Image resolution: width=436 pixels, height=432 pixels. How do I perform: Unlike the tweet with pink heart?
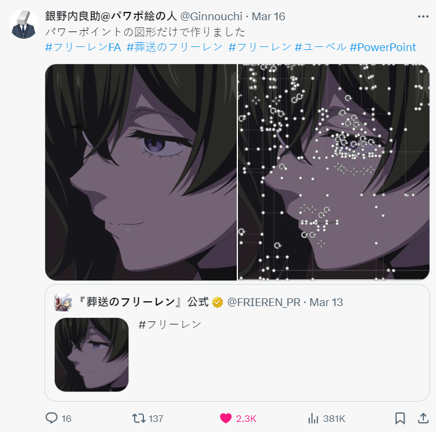[x=225, y=418]
